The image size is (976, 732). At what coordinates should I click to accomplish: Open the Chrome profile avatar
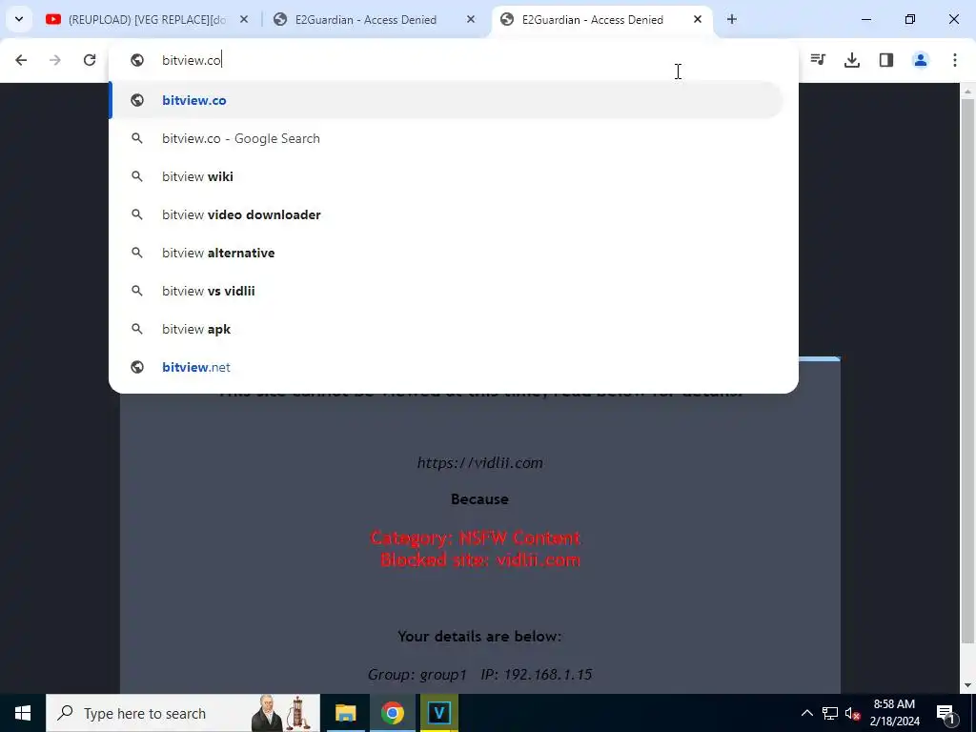[921, 60]
